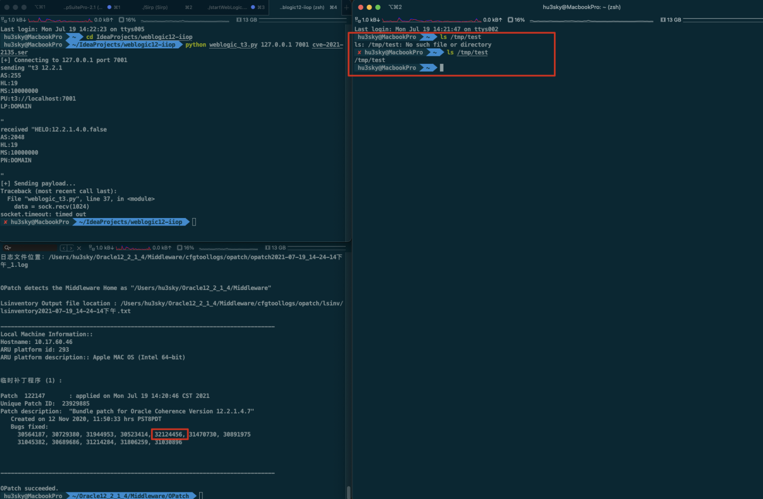763x499 pixels.
Task: Click '临时补丁程序 (1) :' line
Action: pos(31,381)
